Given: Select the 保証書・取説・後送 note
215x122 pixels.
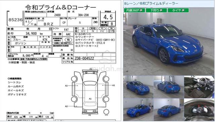Looking at the screenshot, I should click(x=21, y=62).
